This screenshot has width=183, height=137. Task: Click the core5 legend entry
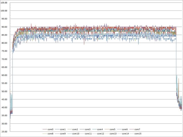pos(113,129)
